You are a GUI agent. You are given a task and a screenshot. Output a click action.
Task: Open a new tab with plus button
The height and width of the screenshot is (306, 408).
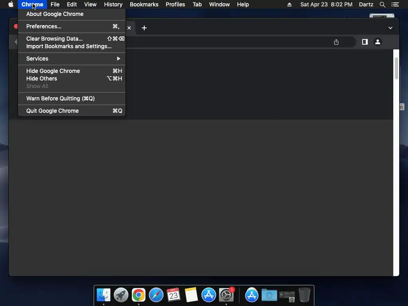[x=144, y=28]
